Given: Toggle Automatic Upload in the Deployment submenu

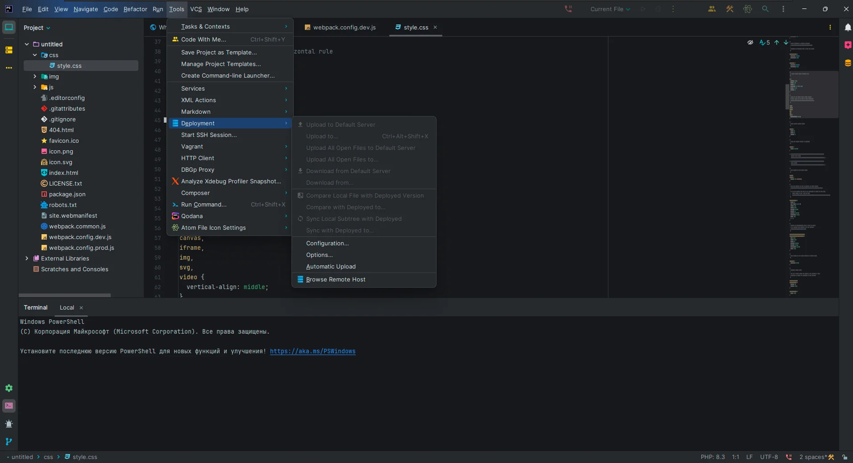Looking at the screenshot, I should 331,267.
